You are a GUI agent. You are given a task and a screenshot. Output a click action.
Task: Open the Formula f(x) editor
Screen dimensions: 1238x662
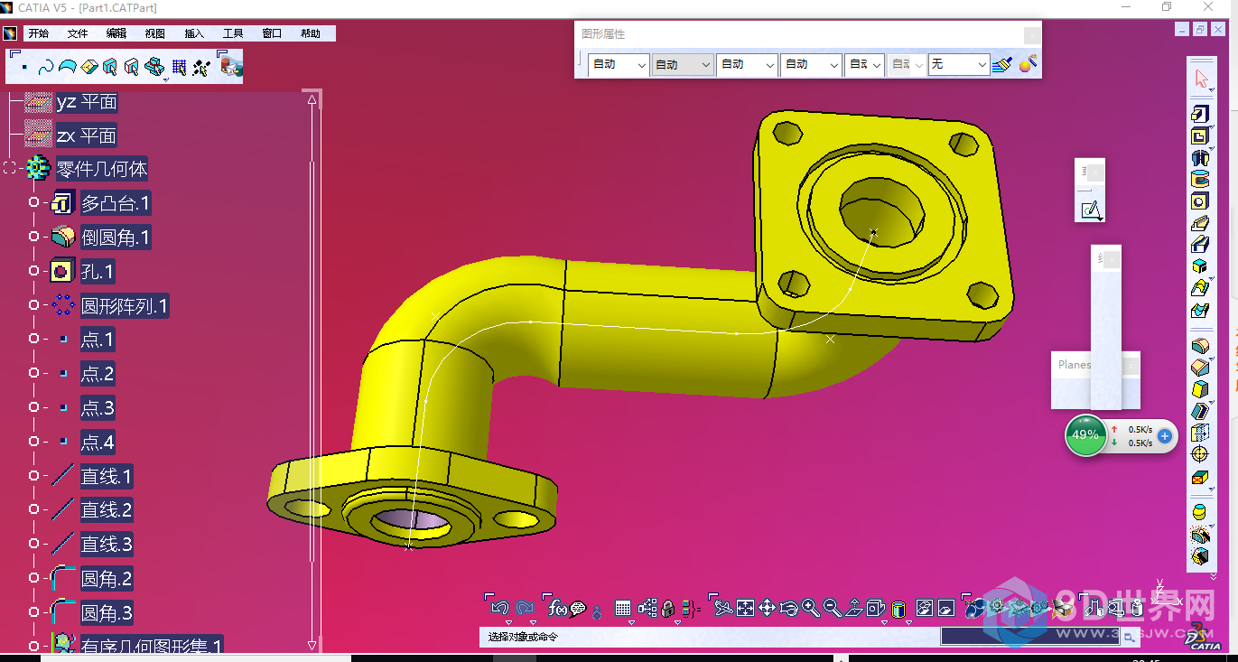[x=557, y=609]
